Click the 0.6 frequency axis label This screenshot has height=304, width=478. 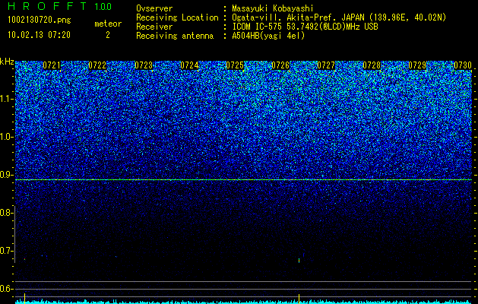point(6,289)
